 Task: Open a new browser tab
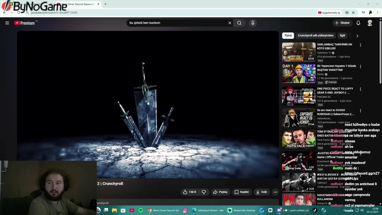pyautogui.click(x=105, y=4)
